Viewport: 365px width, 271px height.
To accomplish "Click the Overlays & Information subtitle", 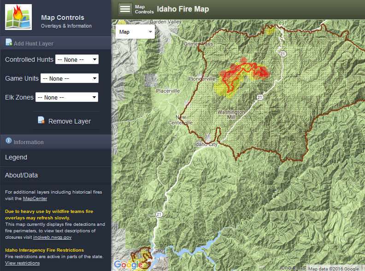I will tap(66, 26).
